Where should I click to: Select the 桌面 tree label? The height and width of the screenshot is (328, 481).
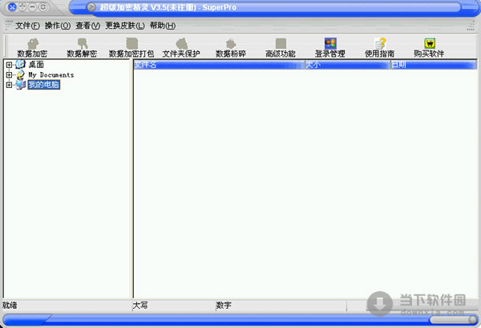(x=36, y=65)
